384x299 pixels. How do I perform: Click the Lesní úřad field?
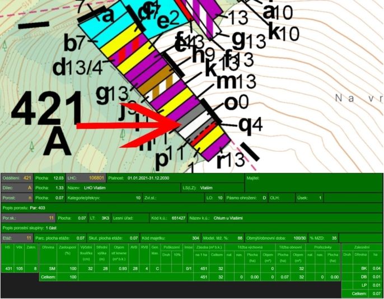click(130, 218)
